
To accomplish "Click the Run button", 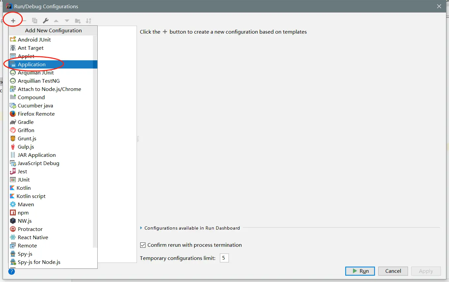I will (x=360, y=271).
